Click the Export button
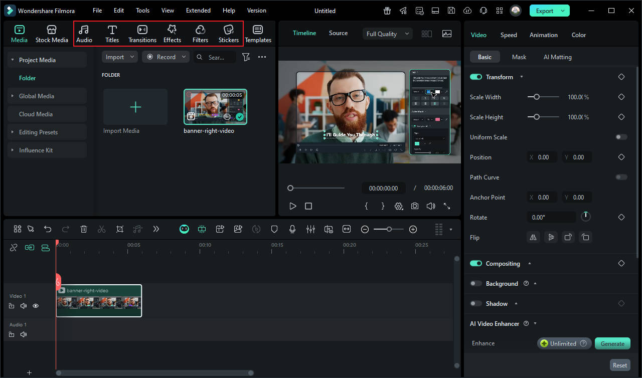The width and height of the screenshot is (642, 378). pos(545,11)
